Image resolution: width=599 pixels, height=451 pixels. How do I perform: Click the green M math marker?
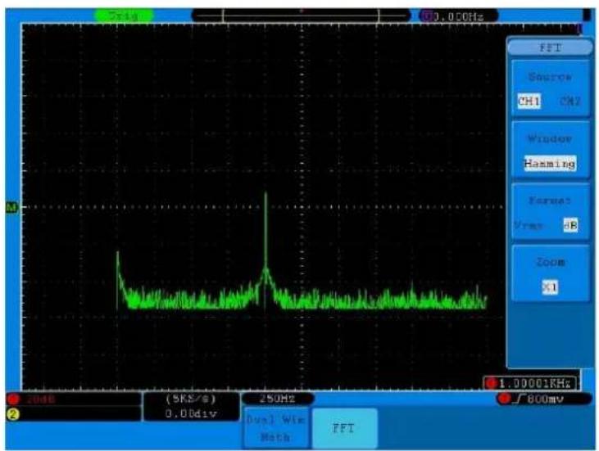12,208
